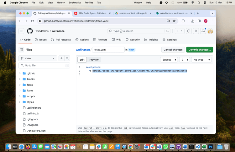Switch to shared-content Google Drive tab
The height and width of the screenshot is (152, 235).
click(x=133, y=13)
